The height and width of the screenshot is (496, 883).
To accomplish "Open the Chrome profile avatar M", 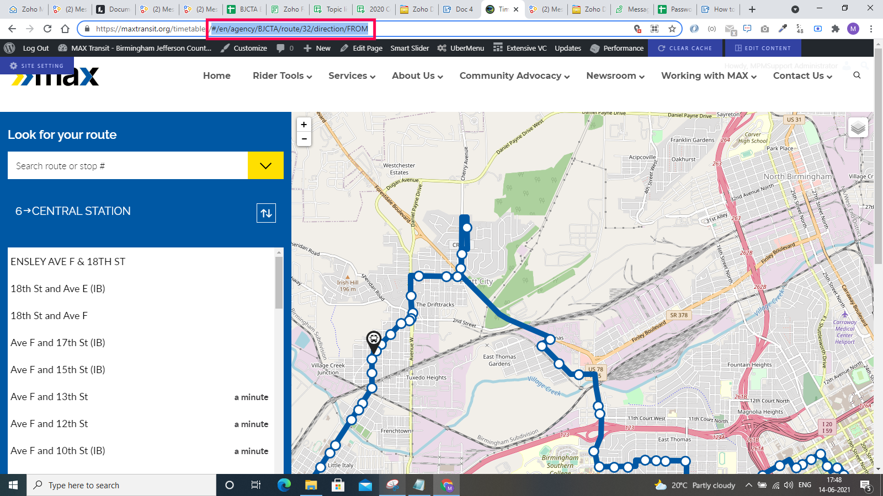I will click(853, 29).
